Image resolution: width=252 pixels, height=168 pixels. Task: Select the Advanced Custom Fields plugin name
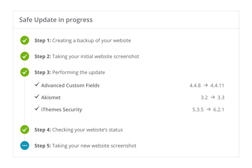(x=70, y=85)
